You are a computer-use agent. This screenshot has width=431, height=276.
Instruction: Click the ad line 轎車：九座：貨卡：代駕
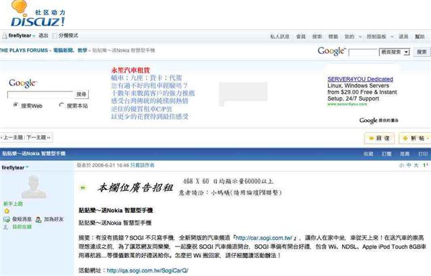pos(146,78)
